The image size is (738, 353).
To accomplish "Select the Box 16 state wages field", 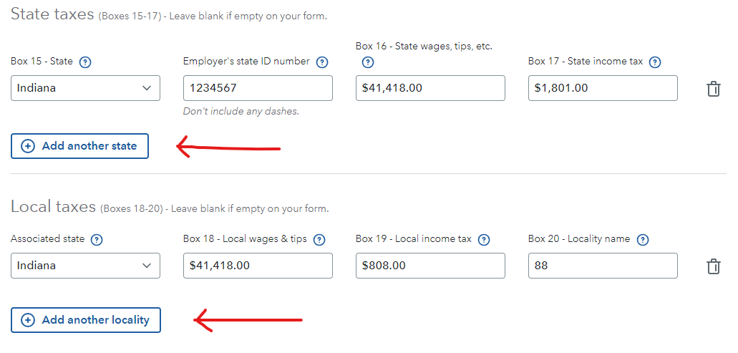I will [430, 88].
